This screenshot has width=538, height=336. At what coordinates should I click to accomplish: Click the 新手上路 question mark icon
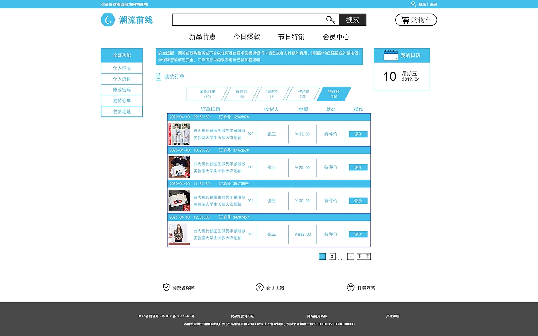pos(259,287)
